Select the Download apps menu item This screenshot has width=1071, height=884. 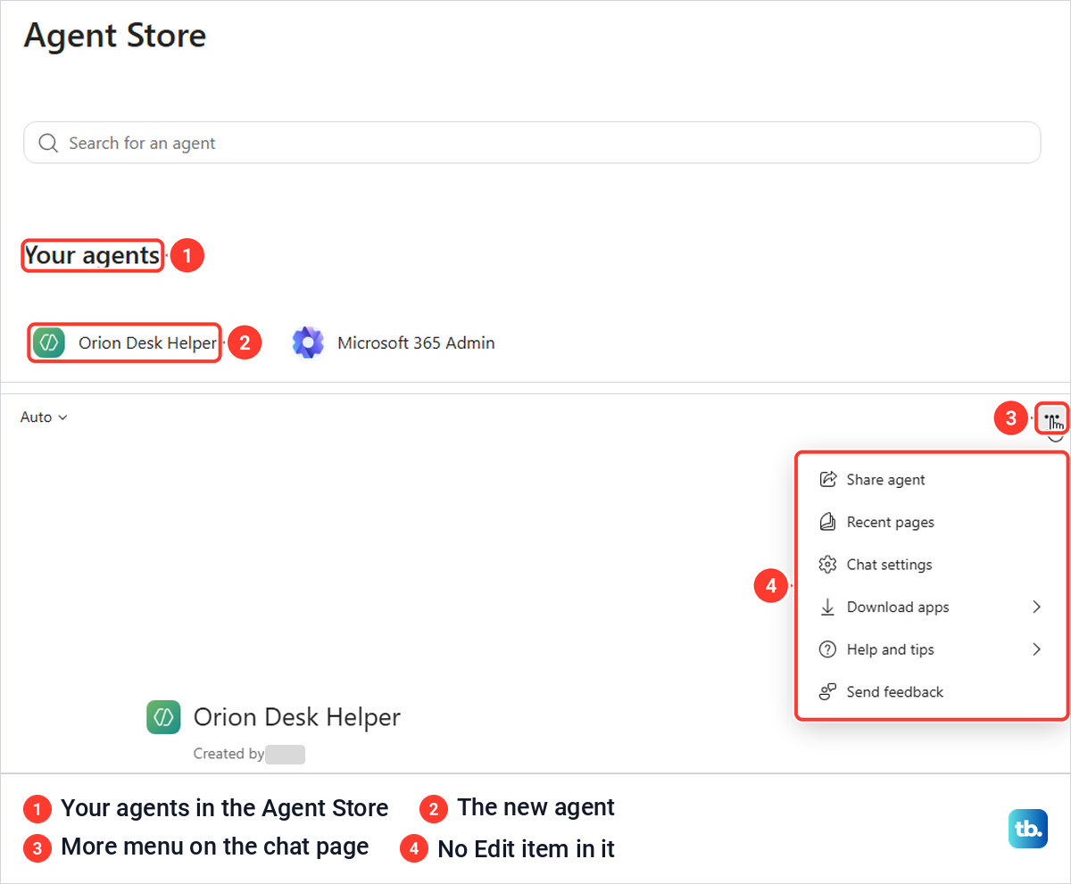click(x=931, y=607)
